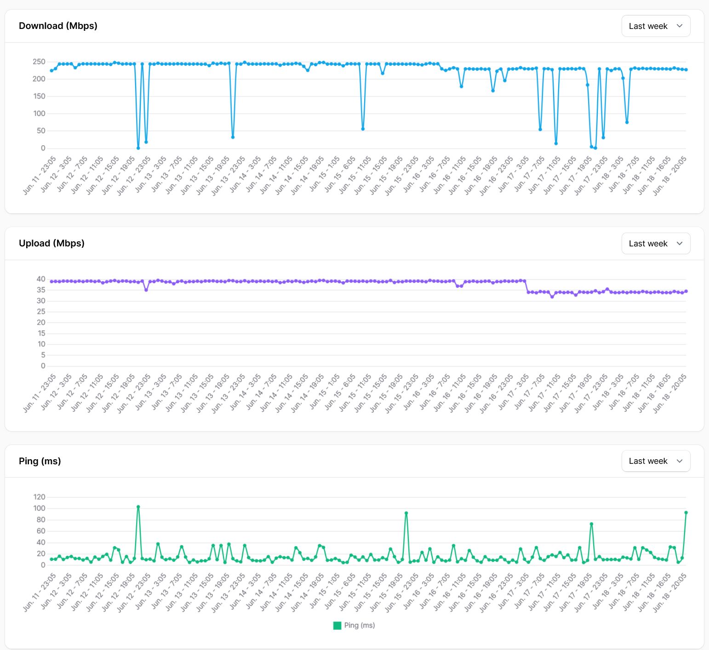The width and height of the screenshot is (709, 650).
Task: Select the first data point on the Download line
Action: pyautogui.click(x=51, y=71)
